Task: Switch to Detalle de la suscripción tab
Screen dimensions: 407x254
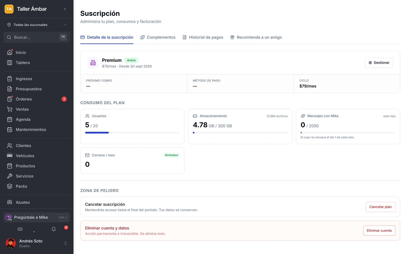Action: click(x=107, y=37)
